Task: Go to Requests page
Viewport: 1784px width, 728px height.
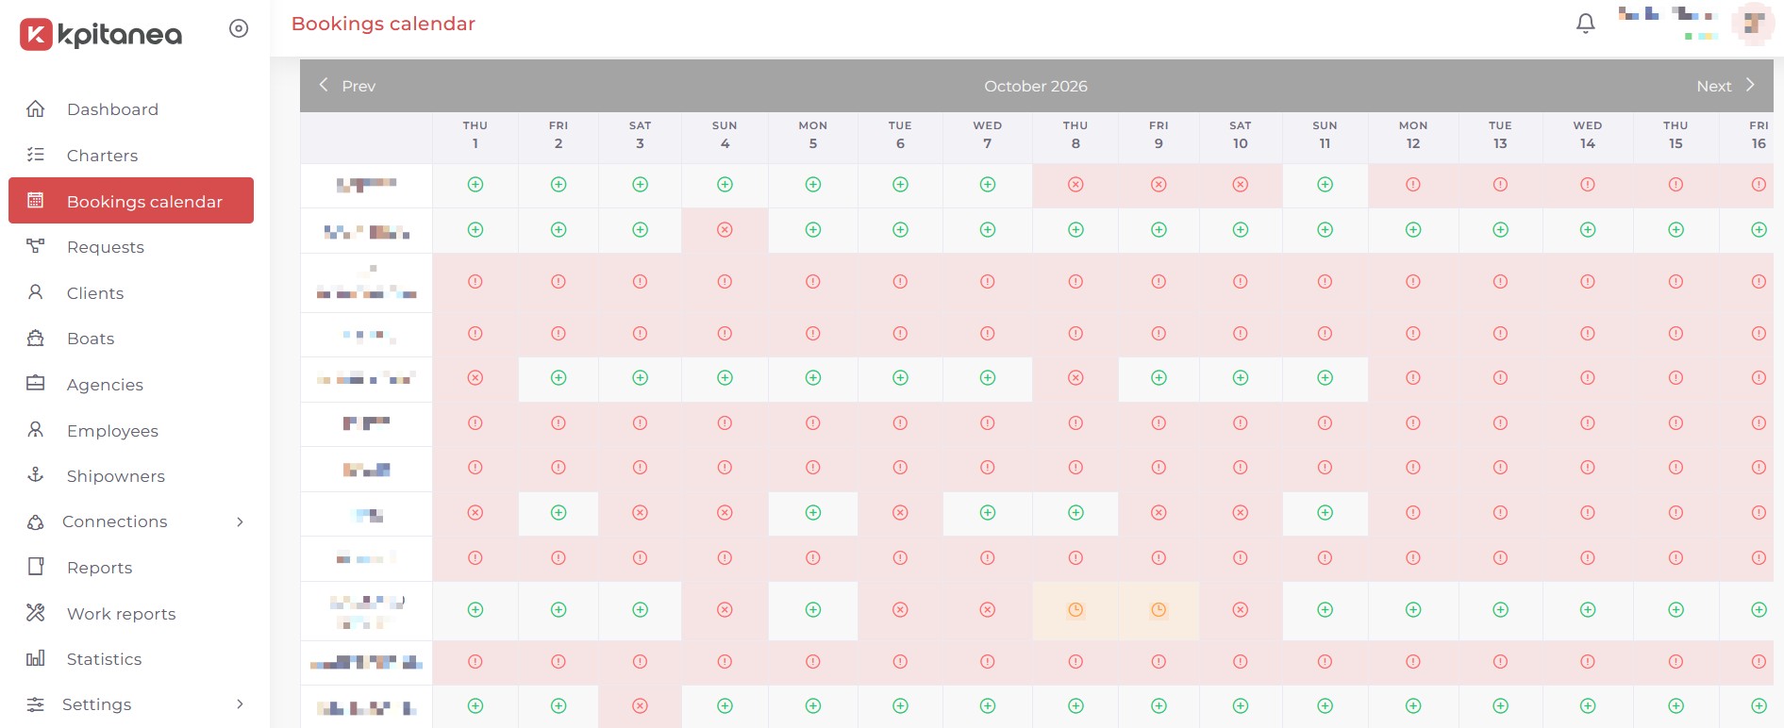Action: click(106, 247)
